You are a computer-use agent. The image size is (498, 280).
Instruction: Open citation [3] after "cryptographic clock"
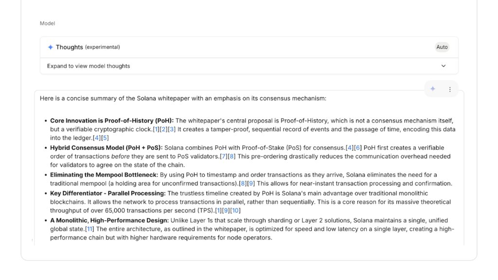pyautogui.click(x=172, y=130)
